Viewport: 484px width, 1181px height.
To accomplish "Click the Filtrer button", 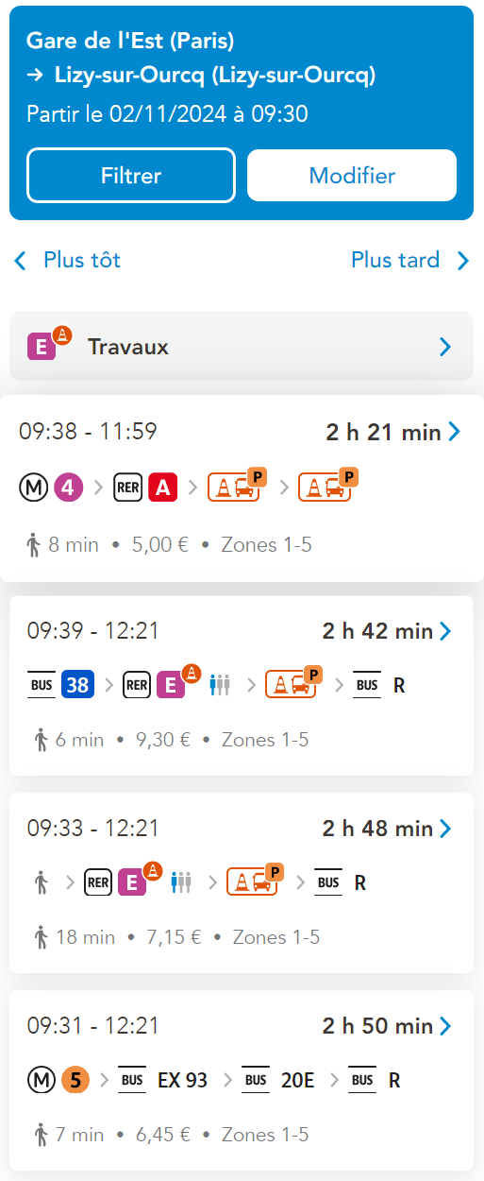I will click(131, 176).
